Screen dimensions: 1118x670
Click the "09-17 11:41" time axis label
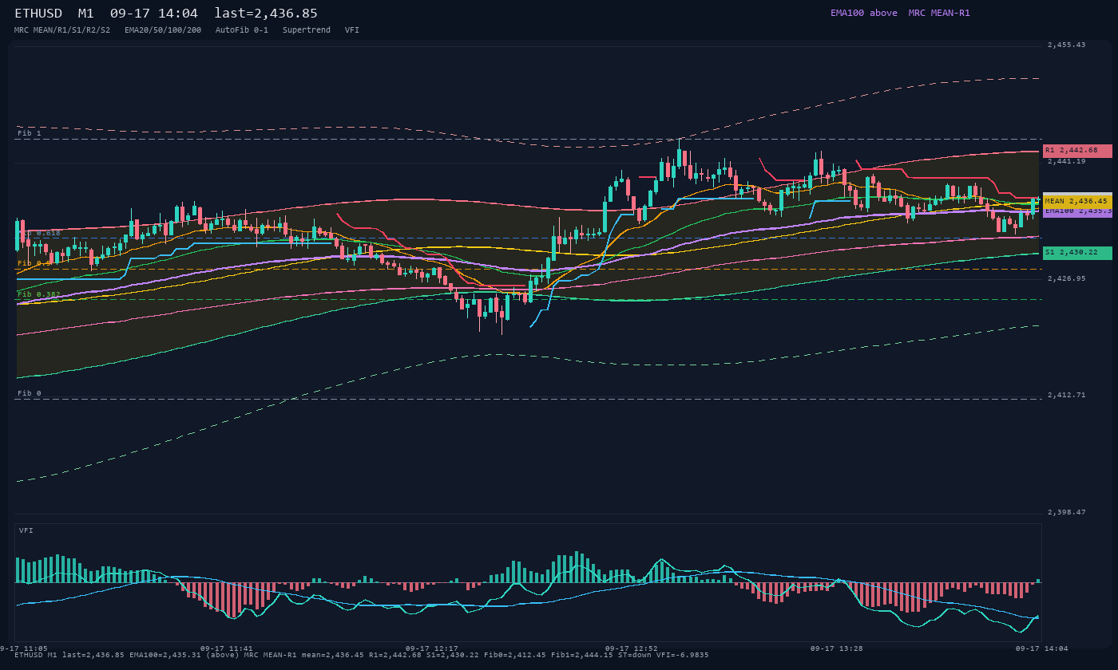(226, 648)
